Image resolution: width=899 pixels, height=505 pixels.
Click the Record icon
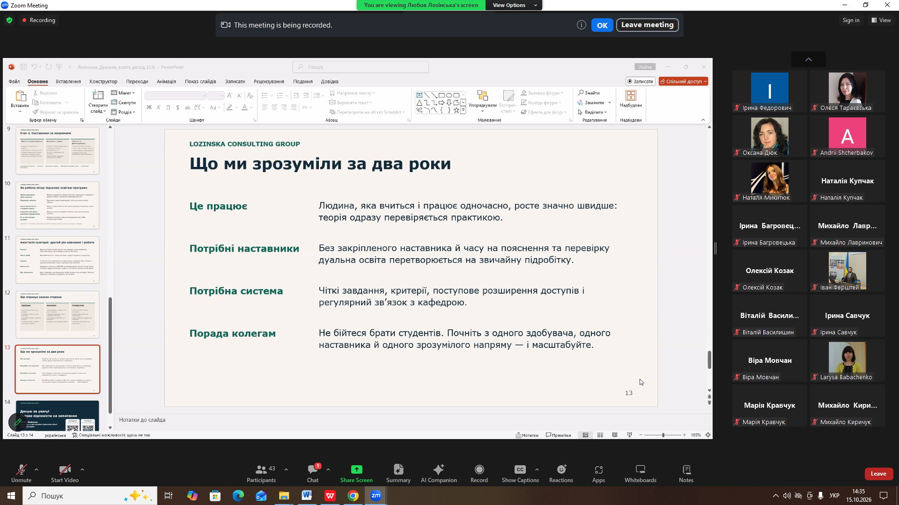click(479, 469)
